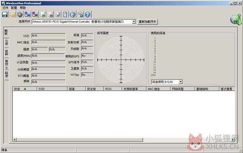Viewport: 243px width, 153px height.
Task: Switch to the 地图 vertical tab
Action: click(6, 74)
